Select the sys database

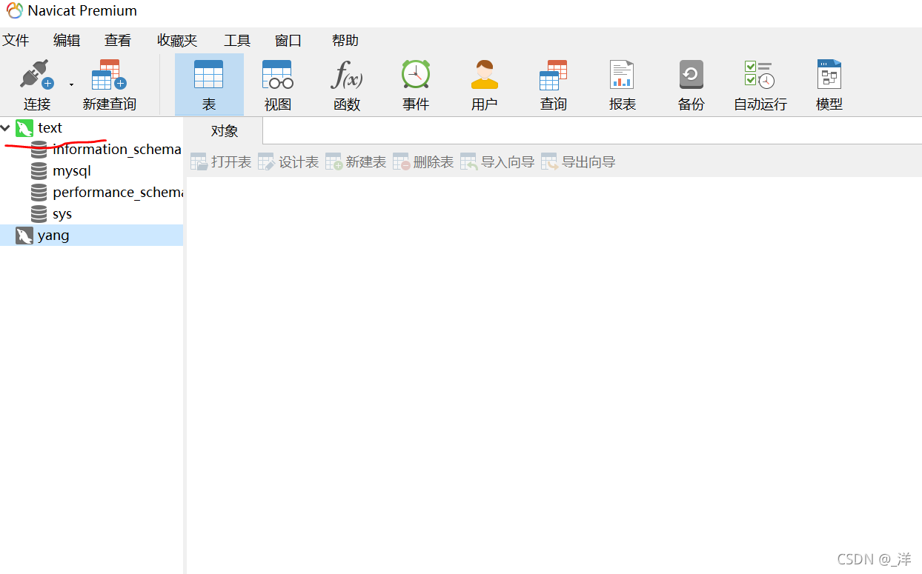pos(62,214)
